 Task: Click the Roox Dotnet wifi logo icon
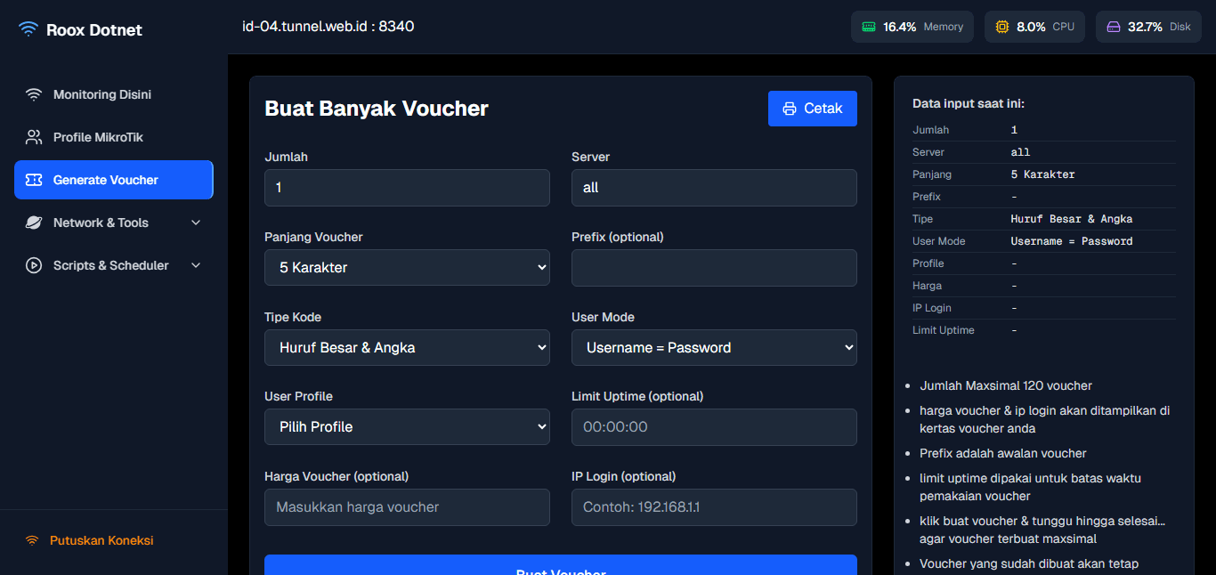point(28,29)
